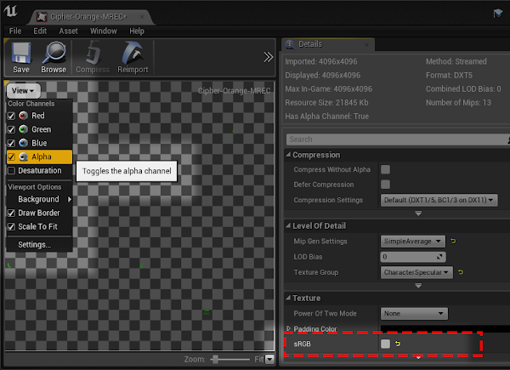Open the File menu
Screen dimensions: 510x370
click(15, 31)
